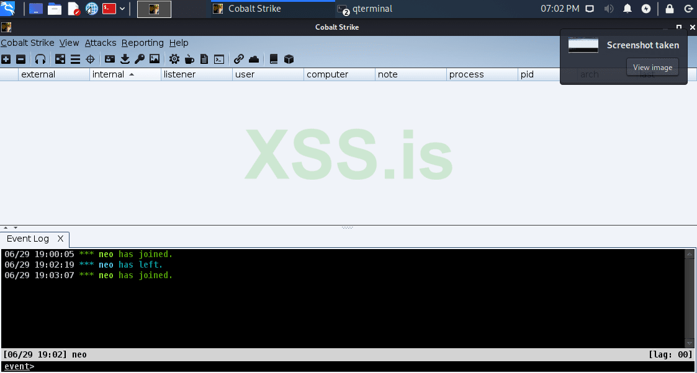Switch to qterminal in the taskbar
697x373 pixels.
click(365, 9)
